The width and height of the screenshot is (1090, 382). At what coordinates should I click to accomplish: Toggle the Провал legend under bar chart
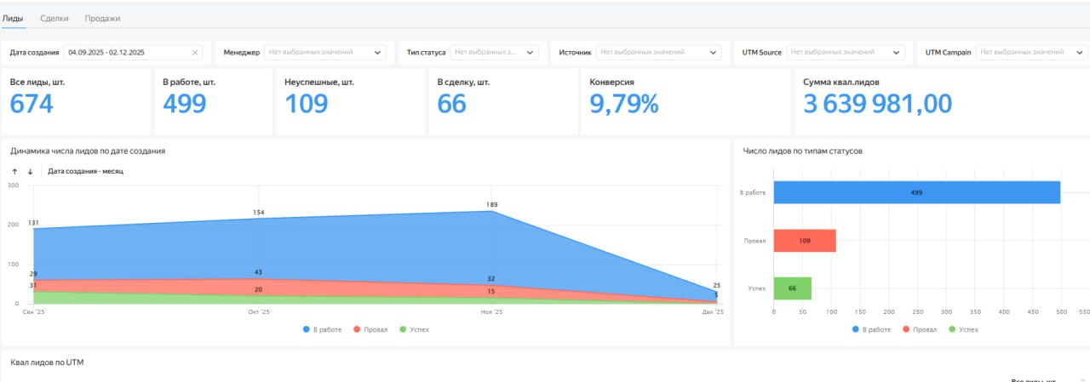[x=920, y=328]
